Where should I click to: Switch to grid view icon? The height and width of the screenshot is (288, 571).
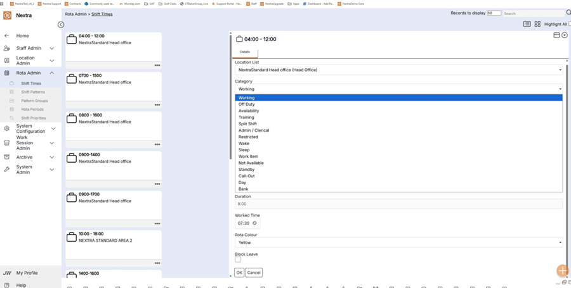[x=537, y=24]
